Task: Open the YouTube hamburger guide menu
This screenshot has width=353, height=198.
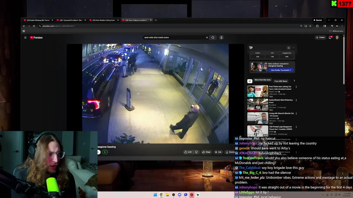Action: click(25, 37)
